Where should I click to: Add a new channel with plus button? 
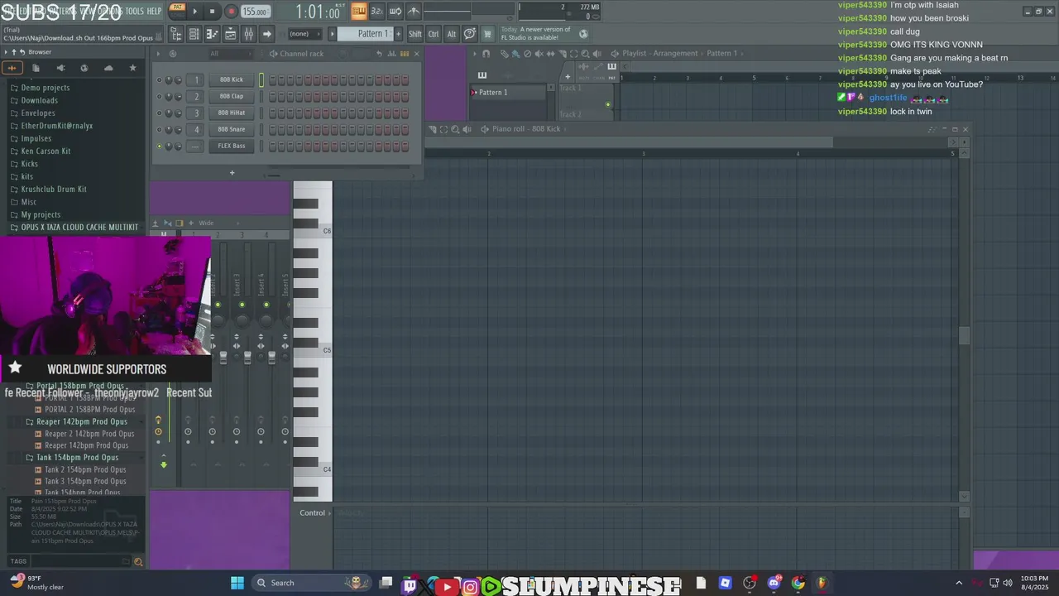(x=232, y=173)
